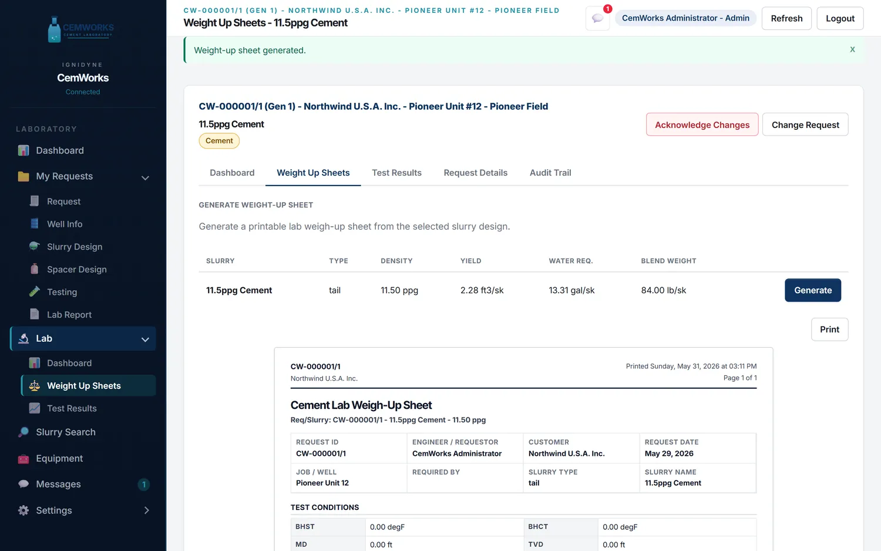The width and height of the screenshot is (881, 551).
Task: Click the Slurry Design icon
Action: point(35,246)
